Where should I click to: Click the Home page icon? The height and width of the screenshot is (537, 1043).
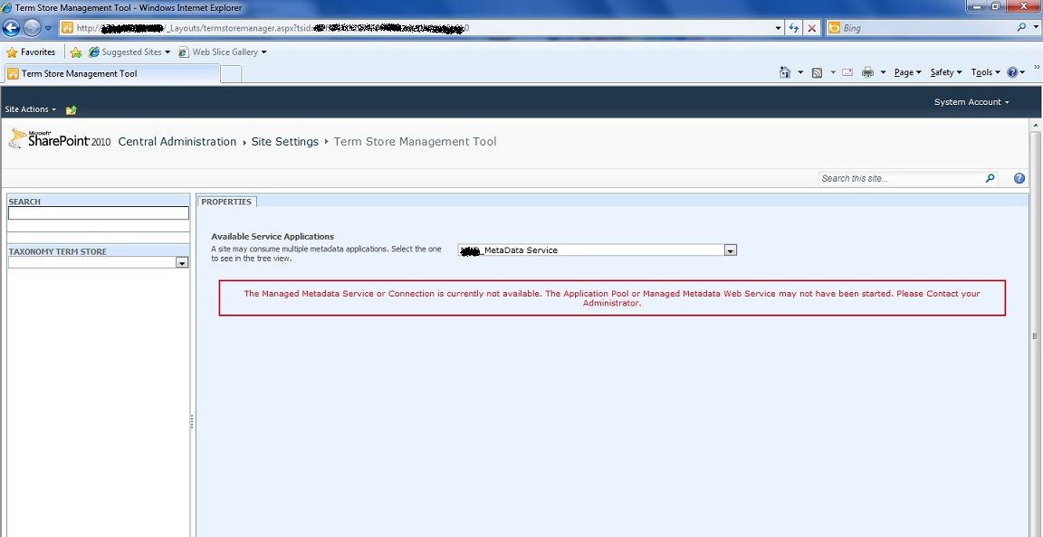[x=785, y=72]
